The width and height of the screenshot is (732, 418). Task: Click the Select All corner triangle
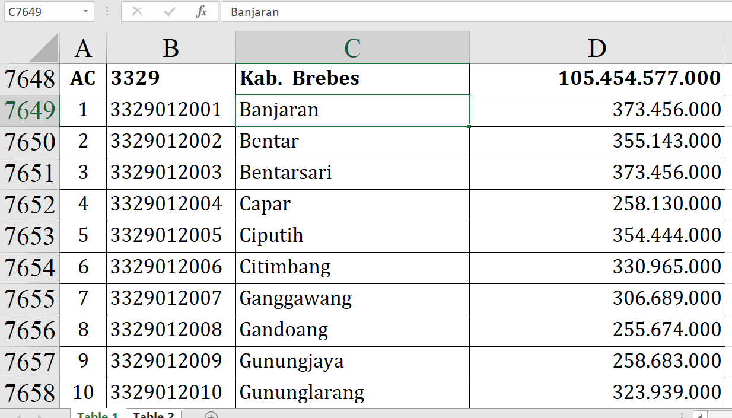pyautogui.click(x=44, y=48)
